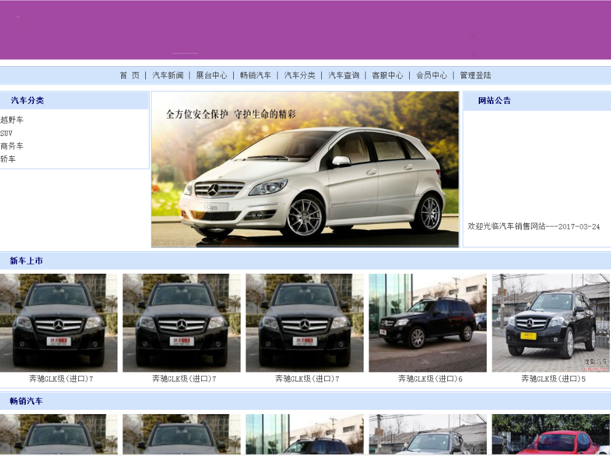Open the red car thumbnail in 畅销汽车
Screen dimensions: 611x456
[x=551, y=434]
